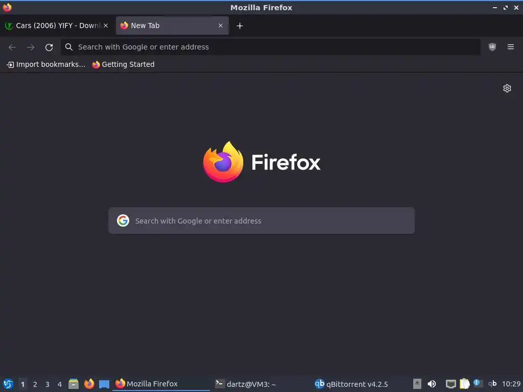Click the 10:29 taskbar clock

coord(511,384)
